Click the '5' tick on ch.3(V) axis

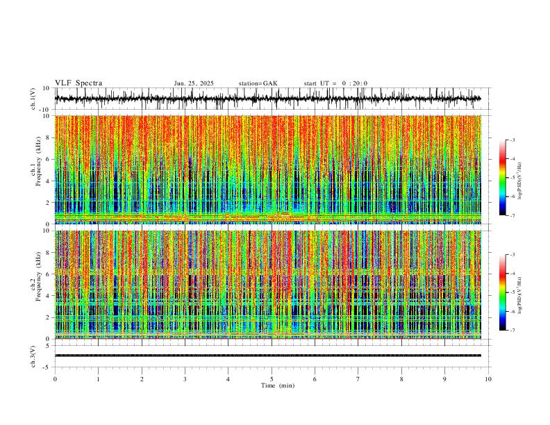[x=49, y=346]
